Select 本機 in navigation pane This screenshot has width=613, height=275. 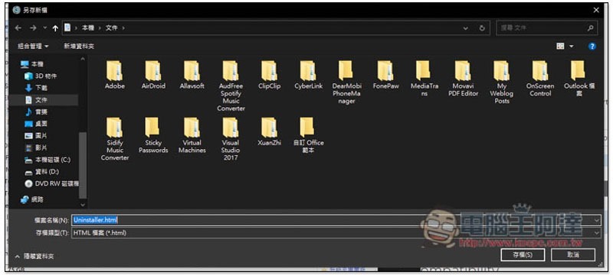click(x=33, y=64)
